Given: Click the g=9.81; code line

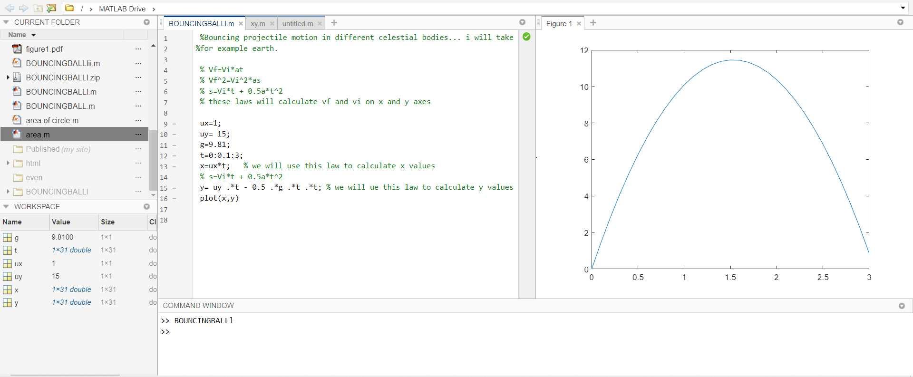Looking at the screenshot, I should [215, 145].
